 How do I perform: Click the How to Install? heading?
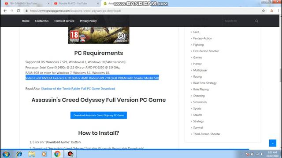[x=99, y=133]
